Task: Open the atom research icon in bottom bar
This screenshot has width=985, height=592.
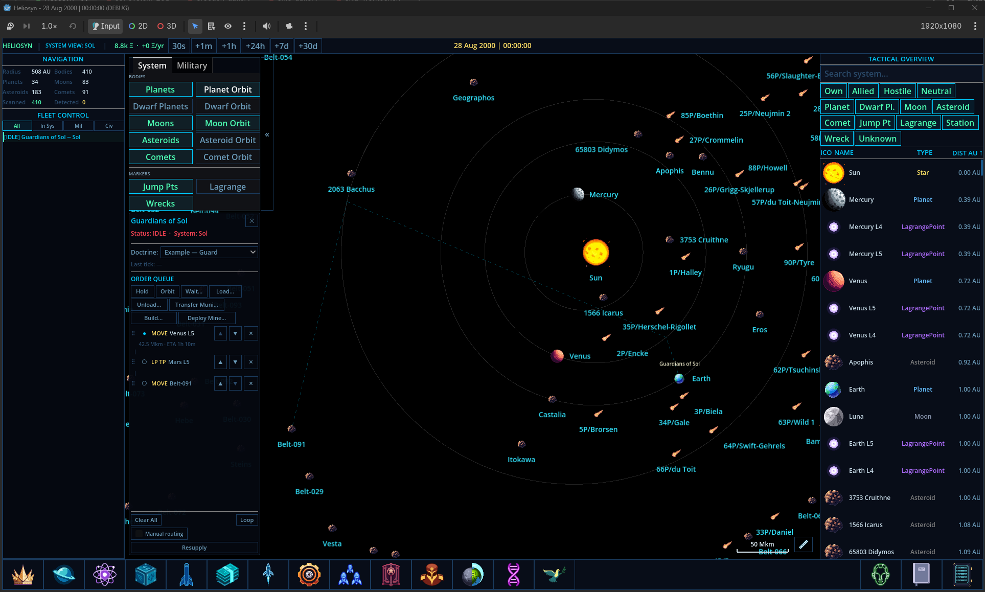Action: coord(105,575)
